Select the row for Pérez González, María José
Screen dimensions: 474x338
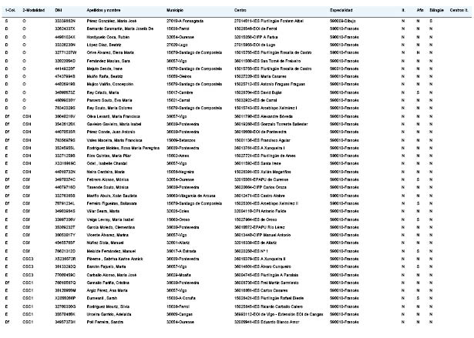tap(237, 21)
